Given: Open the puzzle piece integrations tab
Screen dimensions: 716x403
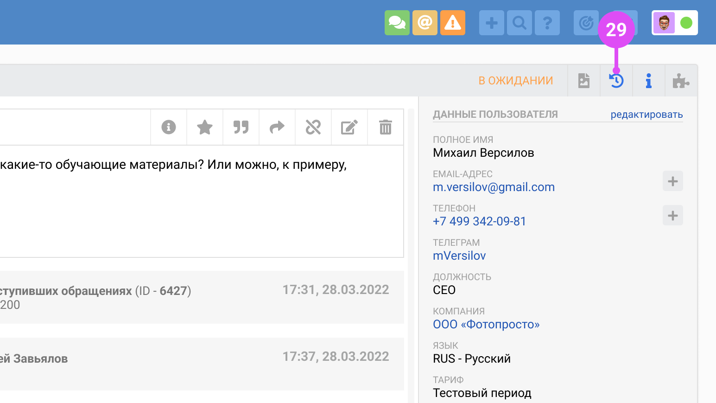Looking at the screenshot, I should click(x=680, y=81).
